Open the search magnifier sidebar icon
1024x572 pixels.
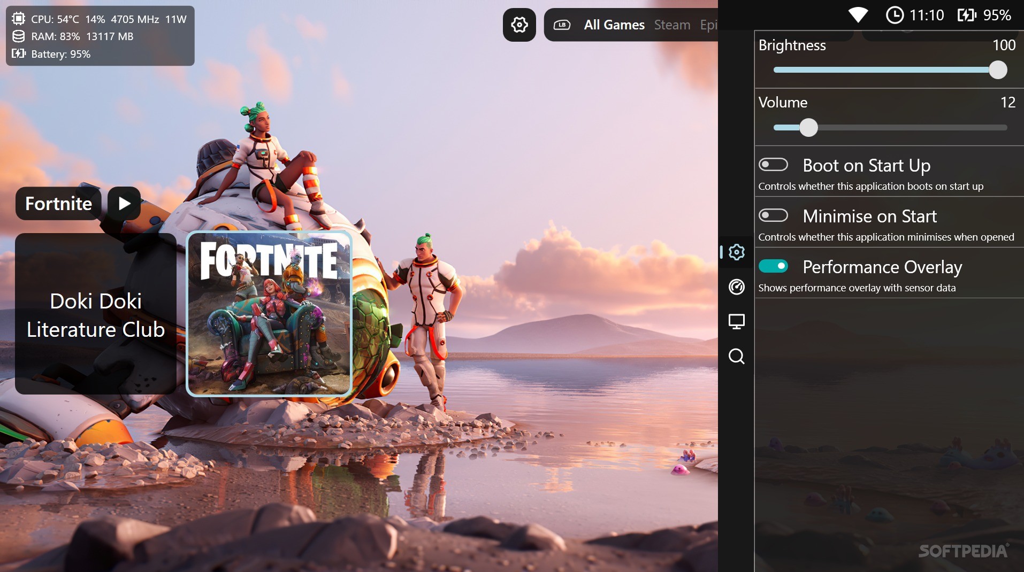tap(737, 356)
